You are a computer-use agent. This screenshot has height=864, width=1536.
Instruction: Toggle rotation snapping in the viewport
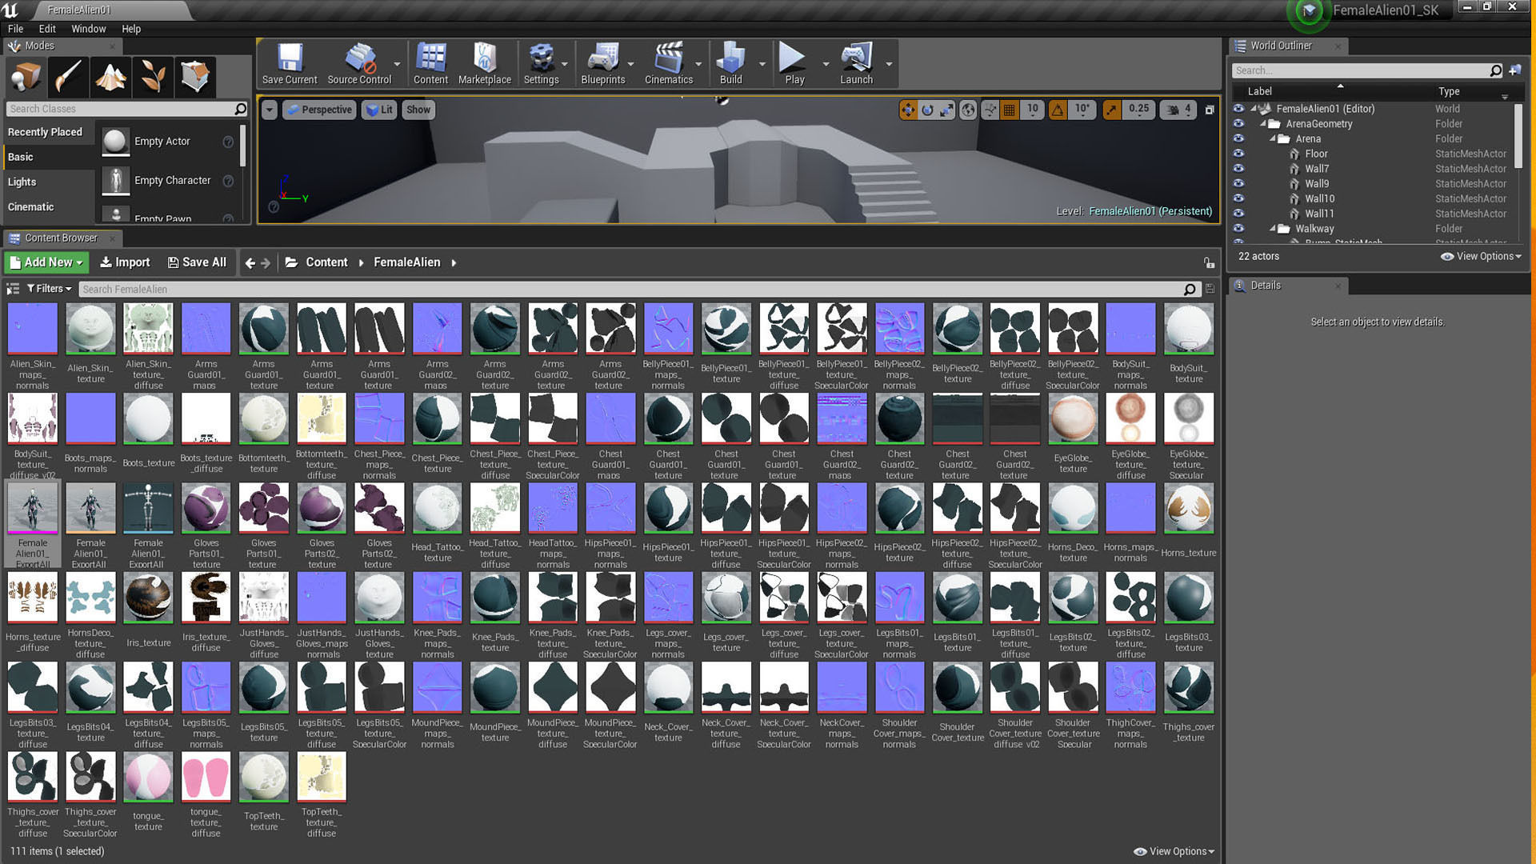coord(1058,110)
